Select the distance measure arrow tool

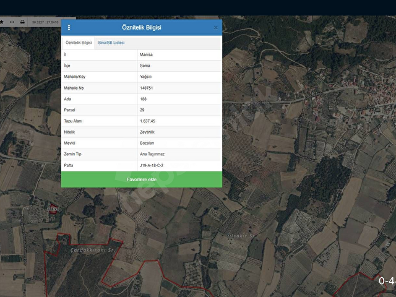[x=12, y=22]
